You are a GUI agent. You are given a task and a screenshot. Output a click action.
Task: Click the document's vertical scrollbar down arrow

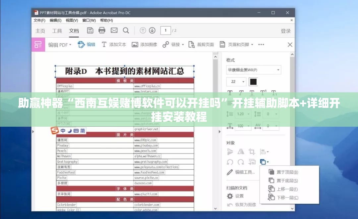(x=215, y=208)
